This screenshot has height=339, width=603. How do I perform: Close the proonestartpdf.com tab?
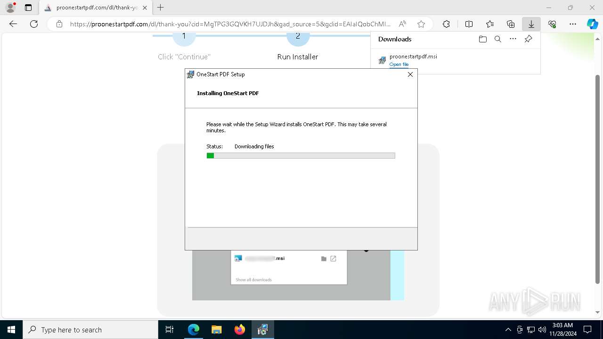[145, 8]
